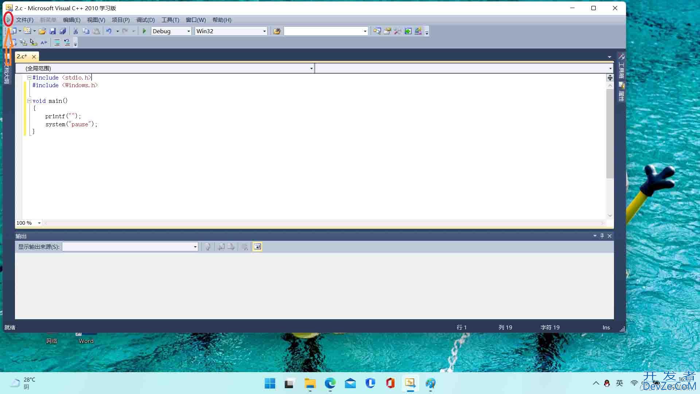Click the editor split handle above scrollbar
The width and height of the screenshot is (700, 394).
(x=610, y=77)
